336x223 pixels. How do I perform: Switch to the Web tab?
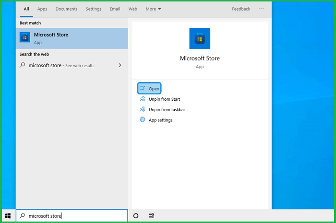click(x=132, y=9)
